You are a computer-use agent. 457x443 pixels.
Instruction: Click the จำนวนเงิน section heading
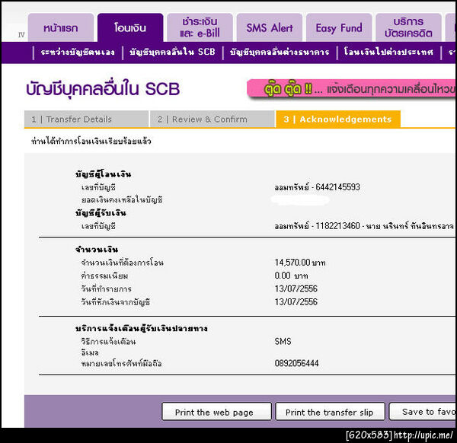(x=97, y=250)
